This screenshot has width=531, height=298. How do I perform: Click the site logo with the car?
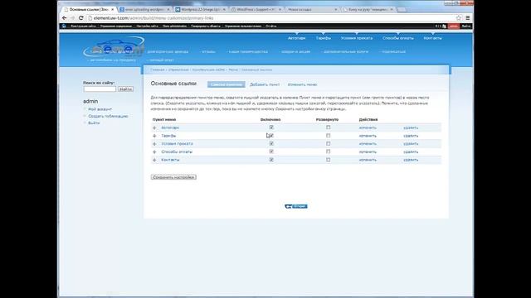114,46
